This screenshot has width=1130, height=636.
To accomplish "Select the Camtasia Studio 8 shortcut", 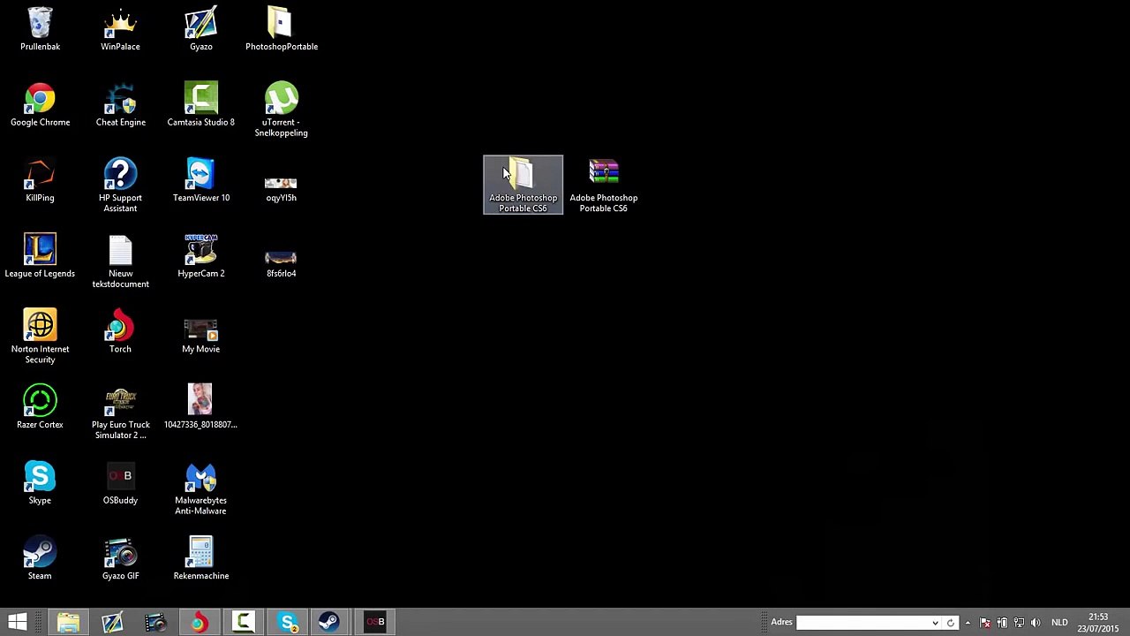I will [200, 104].
